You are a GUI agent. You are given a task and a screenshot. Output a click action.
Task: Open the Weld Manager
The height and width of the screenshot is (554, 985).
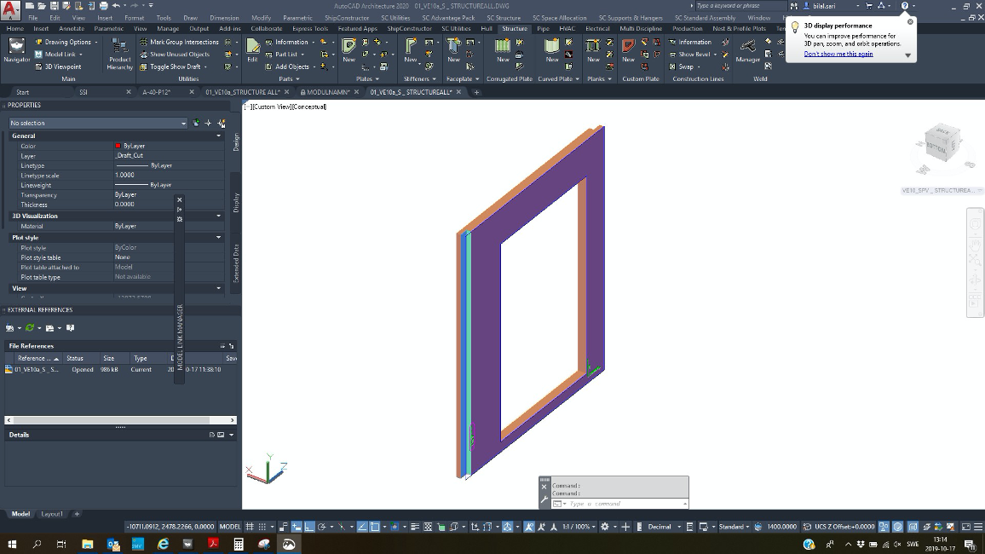pos(747,50)
